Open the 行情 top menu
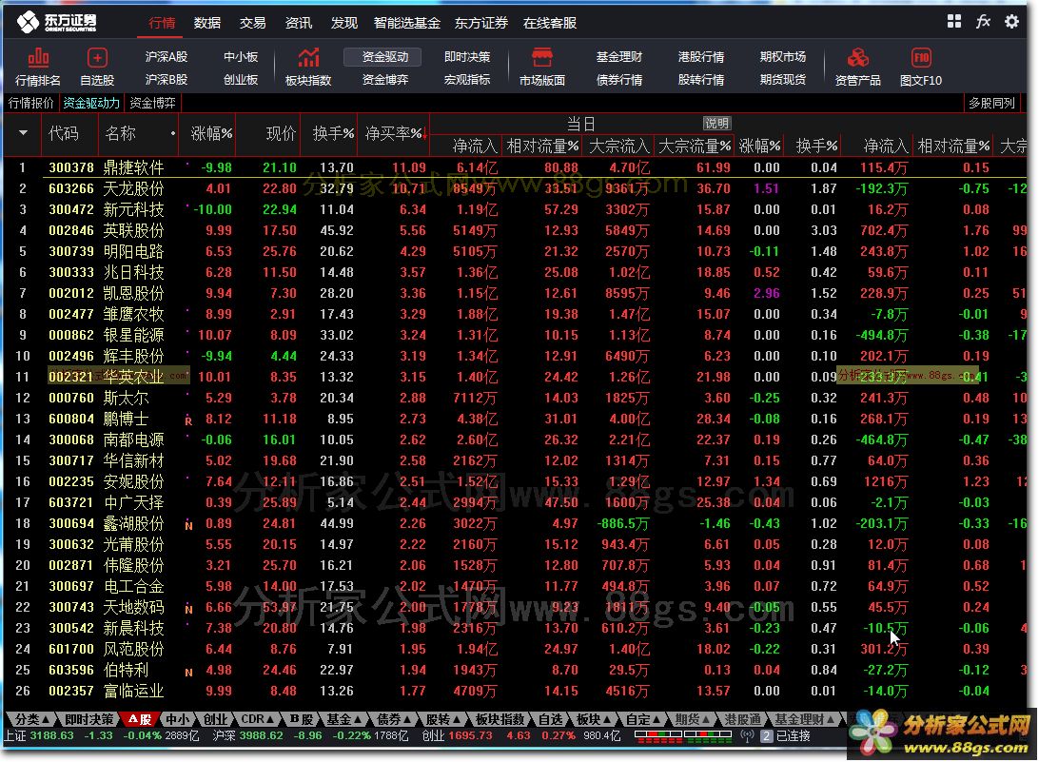The width and height of the screenshot is (1039, 762). [x=162, y=23]
